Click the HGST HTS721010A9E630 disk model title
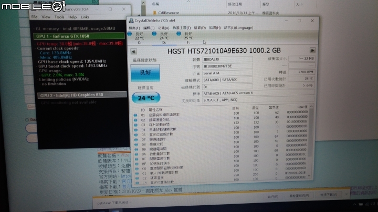This screenshot has width=378, height=212. point(224,51)
